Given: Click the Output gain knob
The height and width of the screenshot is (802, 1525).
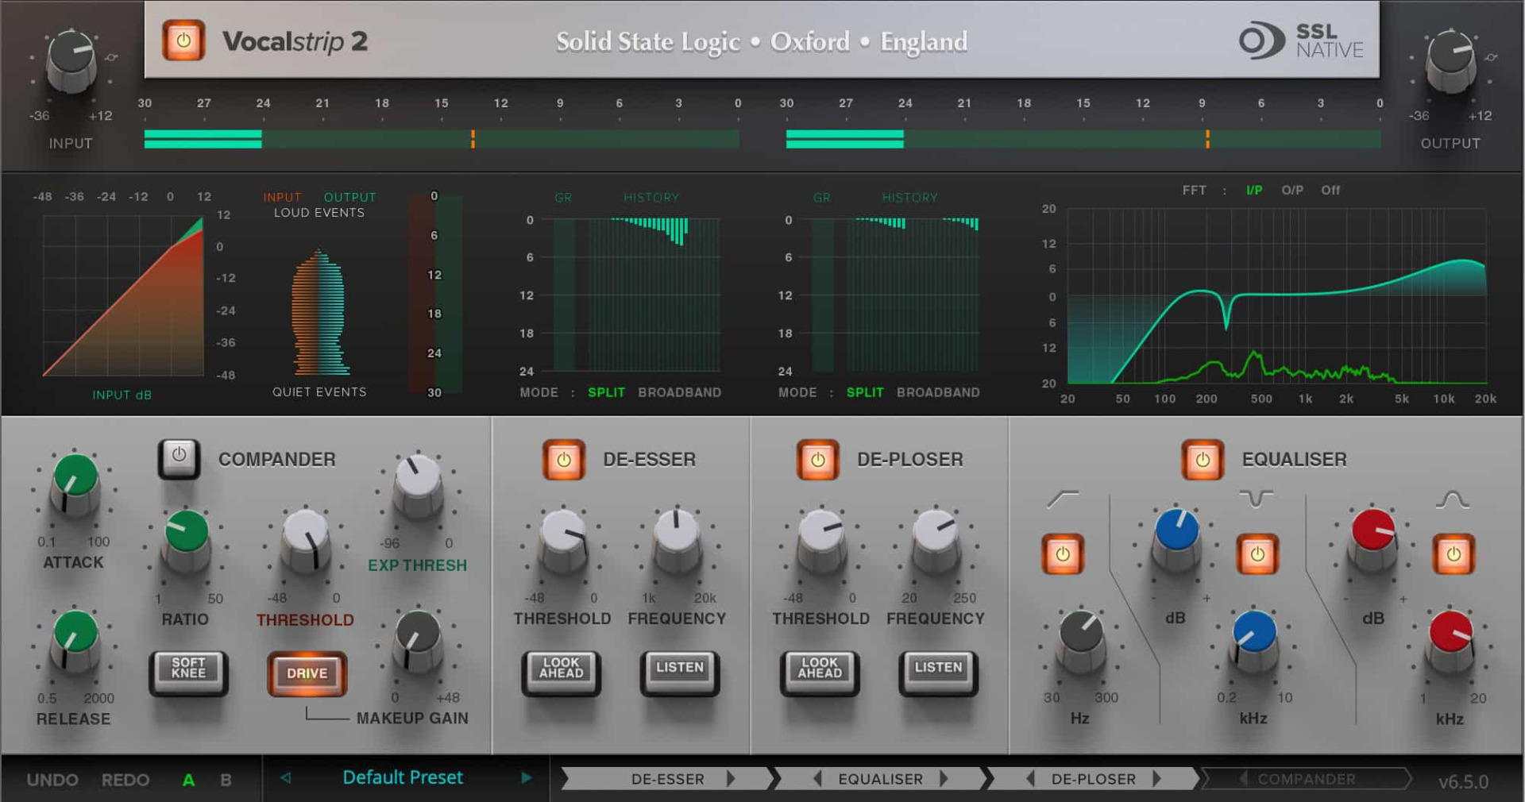Looking at the screenshot, I should coord(1451,60).
